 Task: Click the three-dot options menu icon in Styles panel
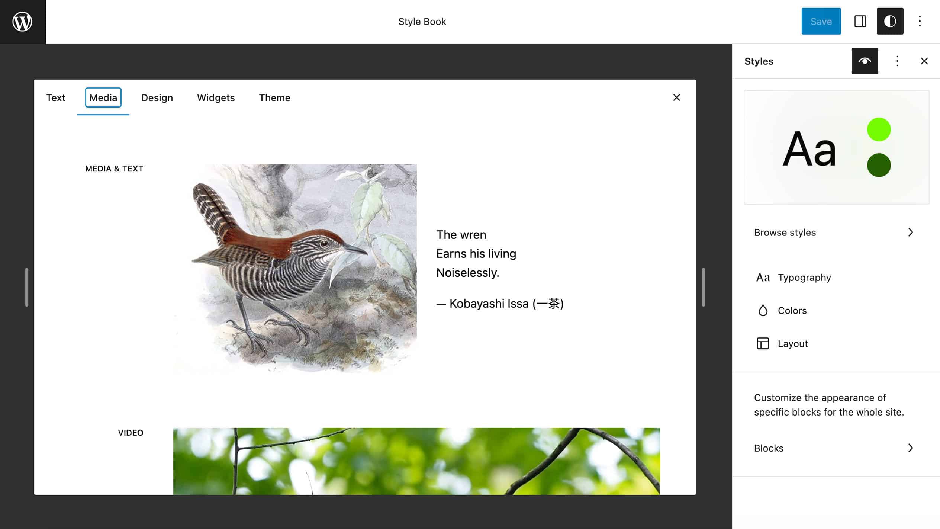(897, 61)
